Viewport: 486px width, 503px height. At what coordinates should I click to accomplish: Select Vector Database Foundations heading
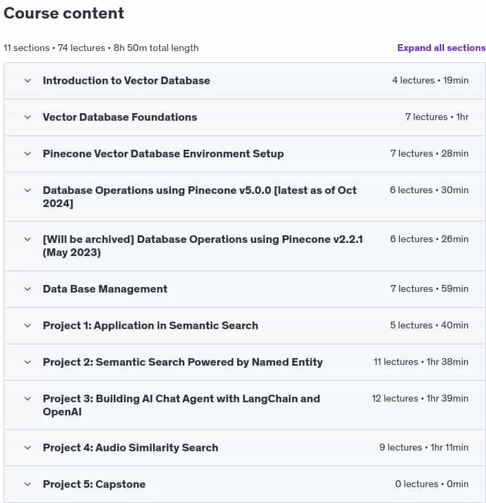coord(120,117)
